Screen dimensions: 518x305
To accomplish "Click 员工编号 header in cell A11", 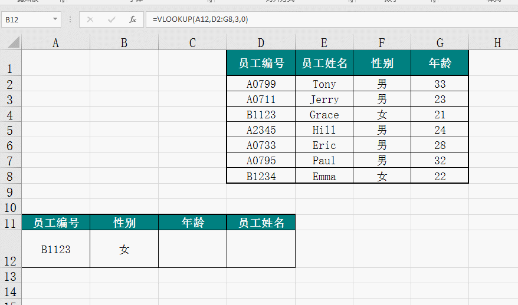I will point(56,223).
